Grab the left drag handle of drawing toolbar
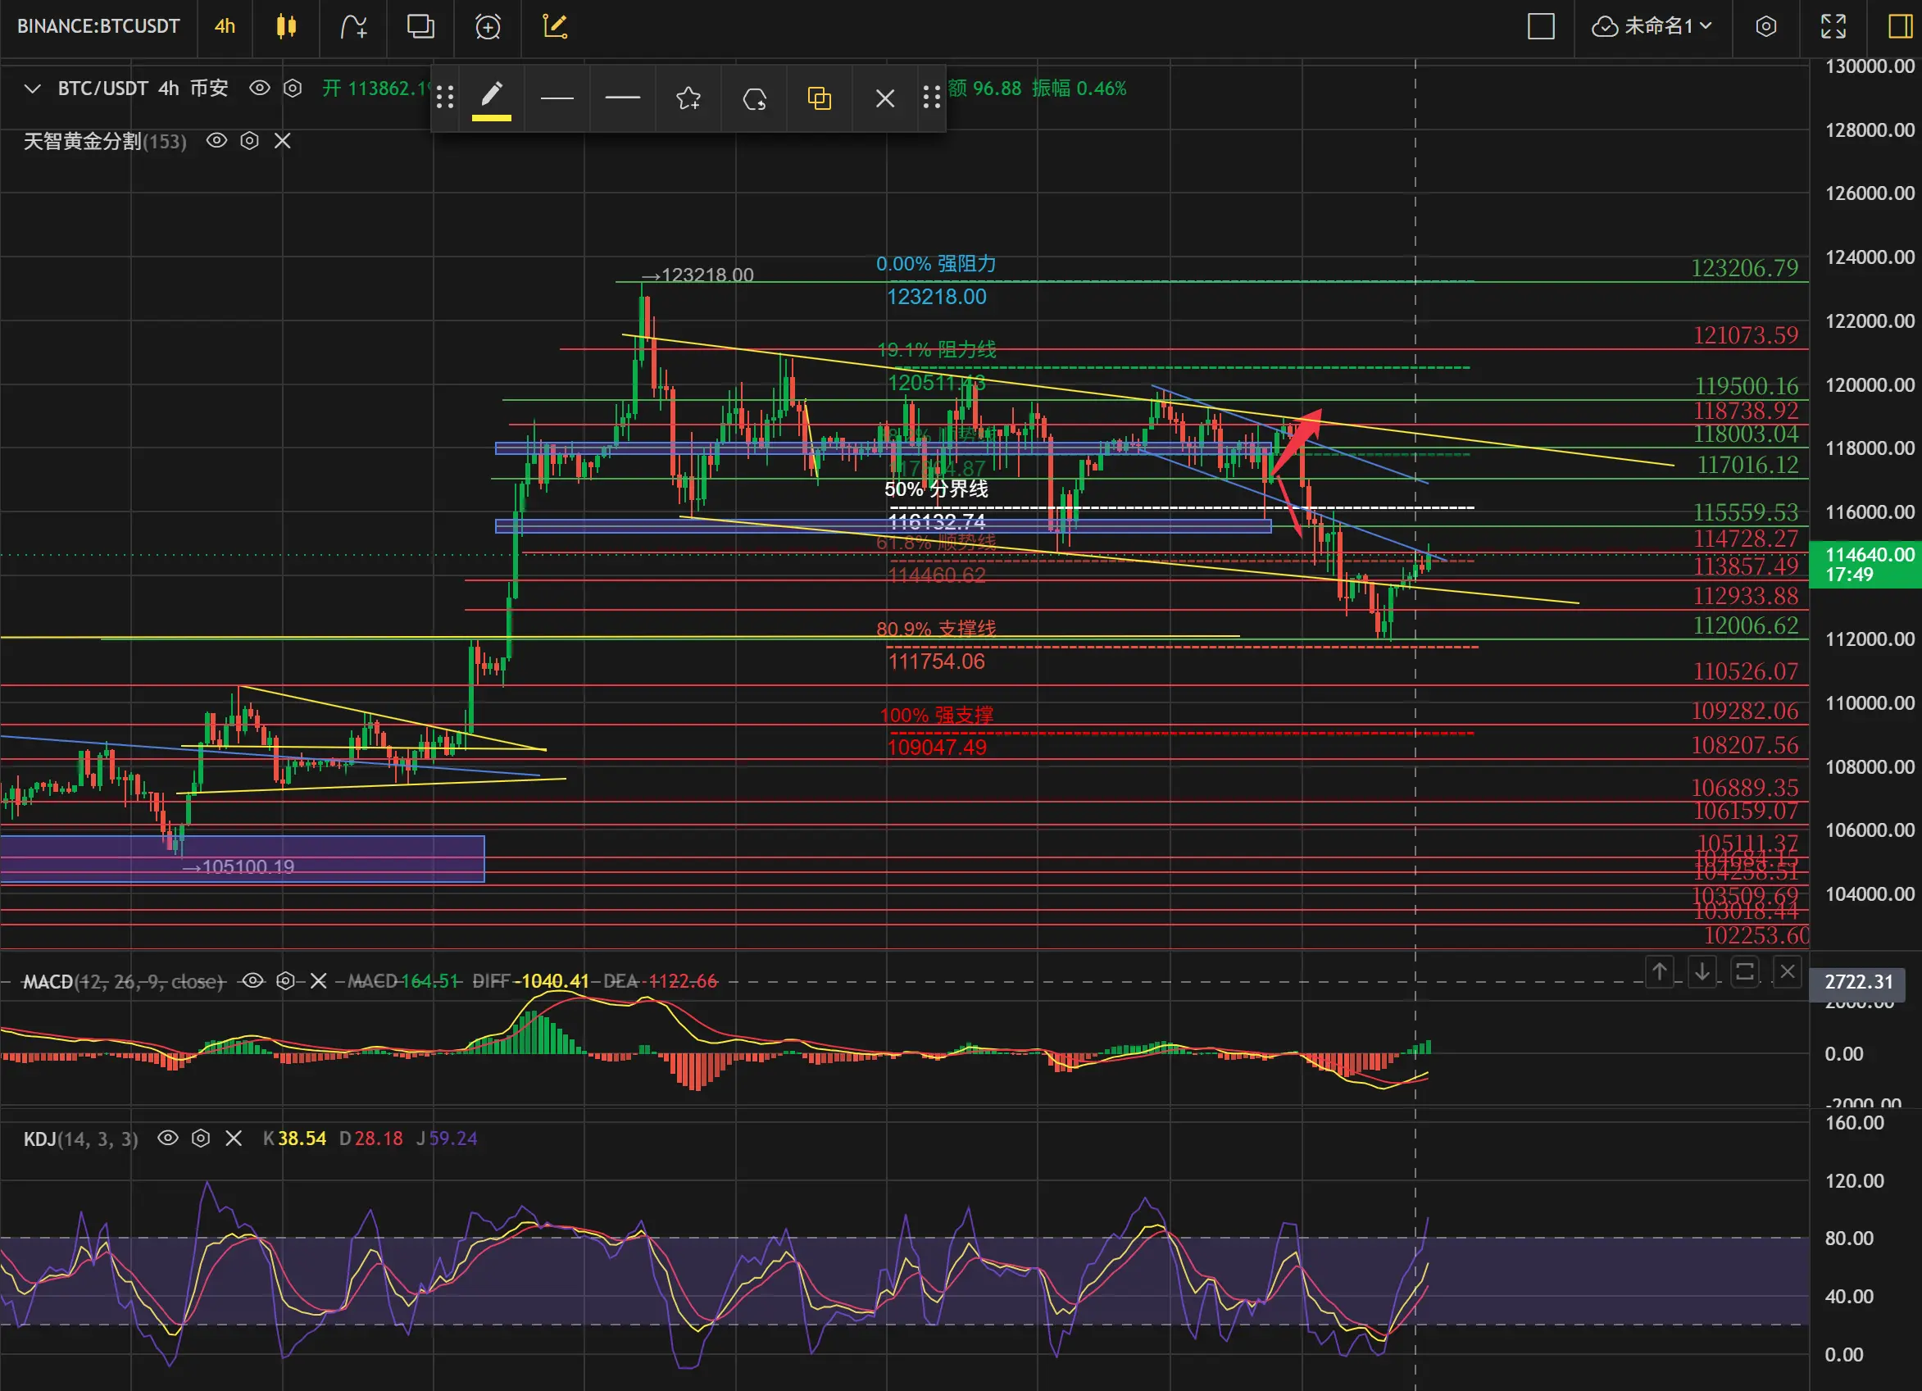 [445, 98]
